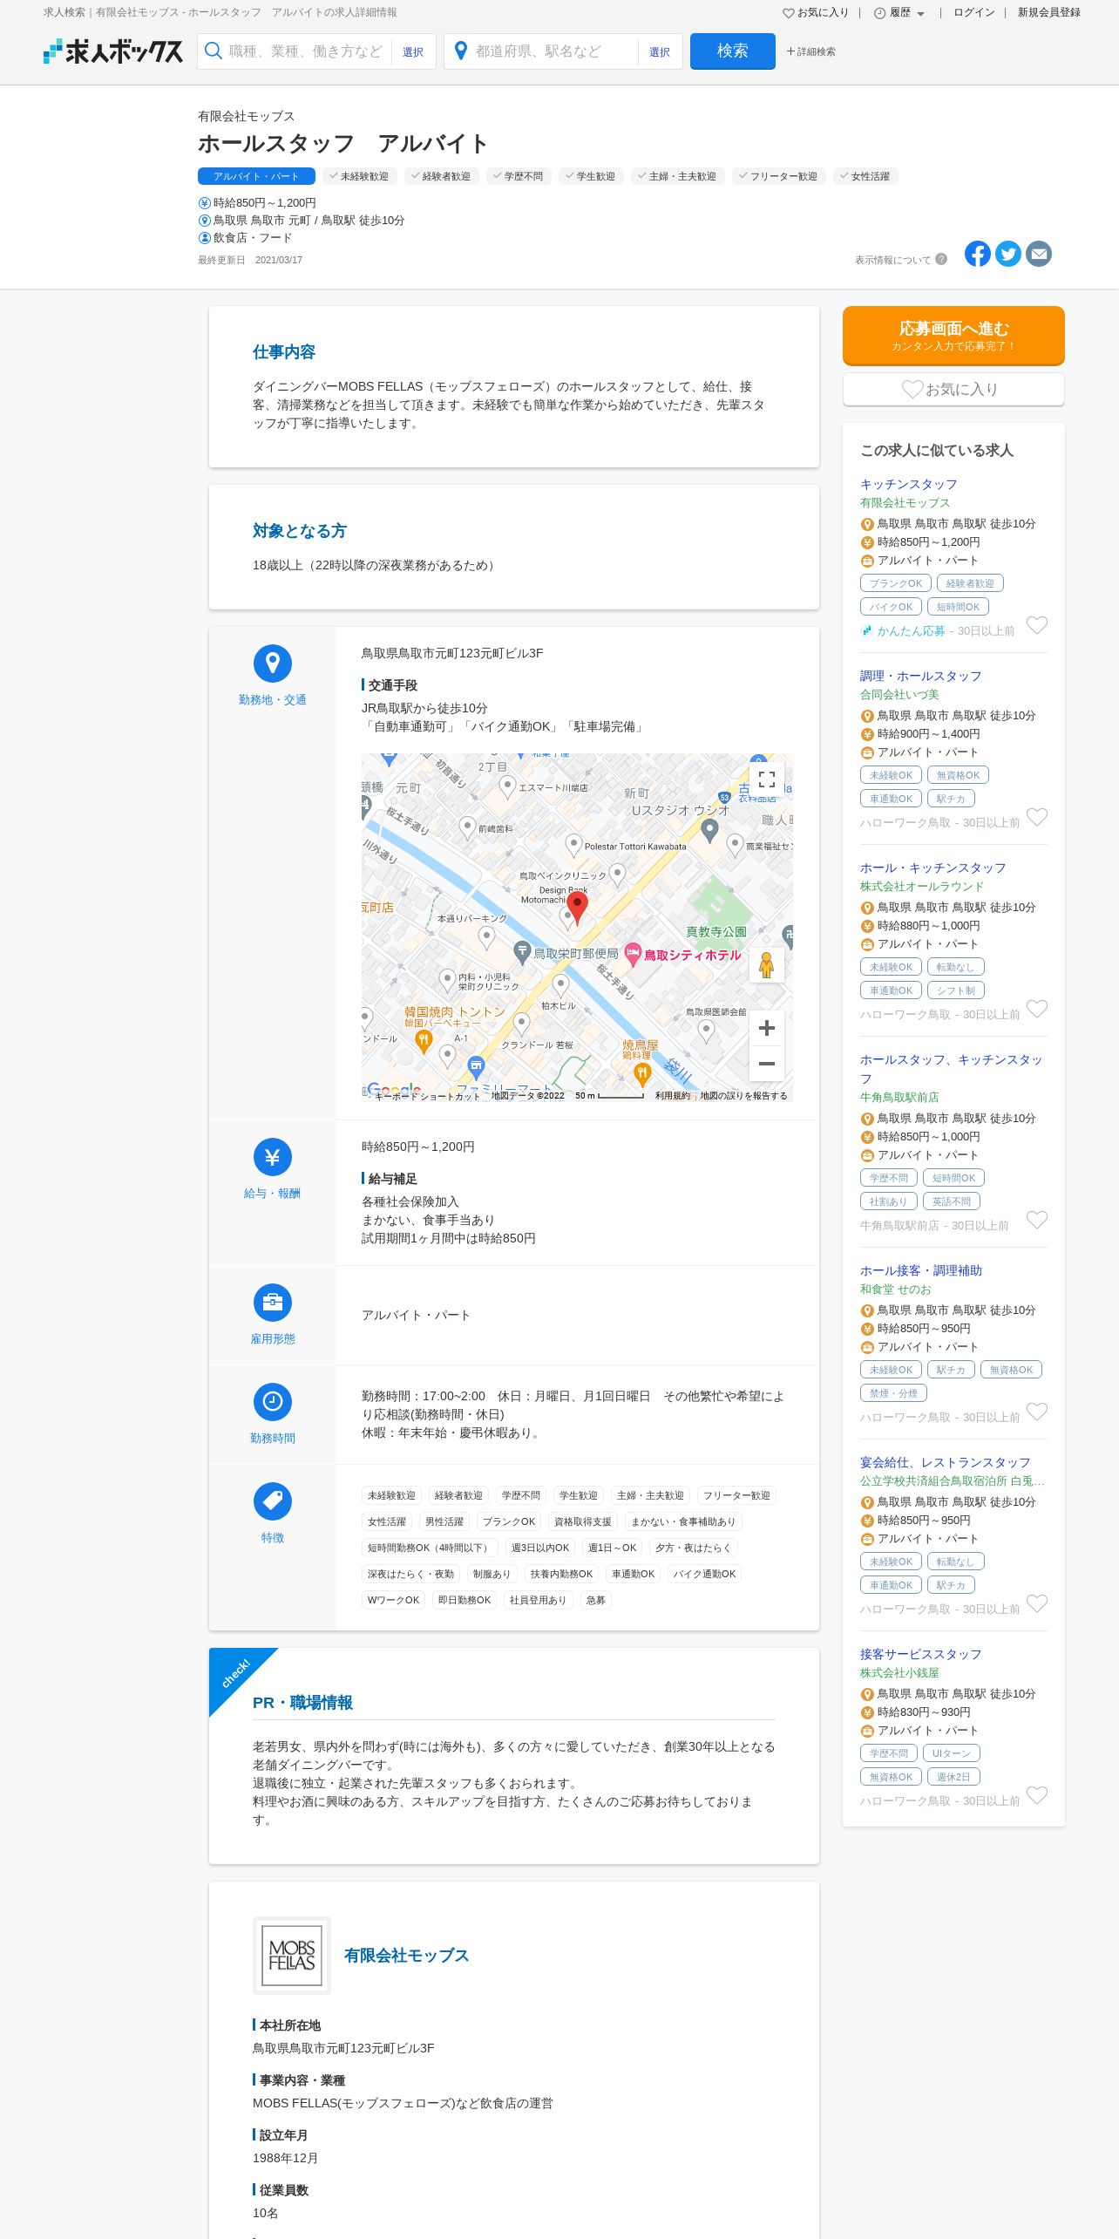This screenshot has width=1119, height=2239.
Task: Favorite the ホール接客・調理補助 job heart
Action: tap(1037, 1412)
